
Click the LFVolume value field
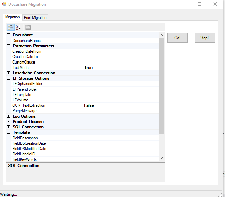(121, 100)
